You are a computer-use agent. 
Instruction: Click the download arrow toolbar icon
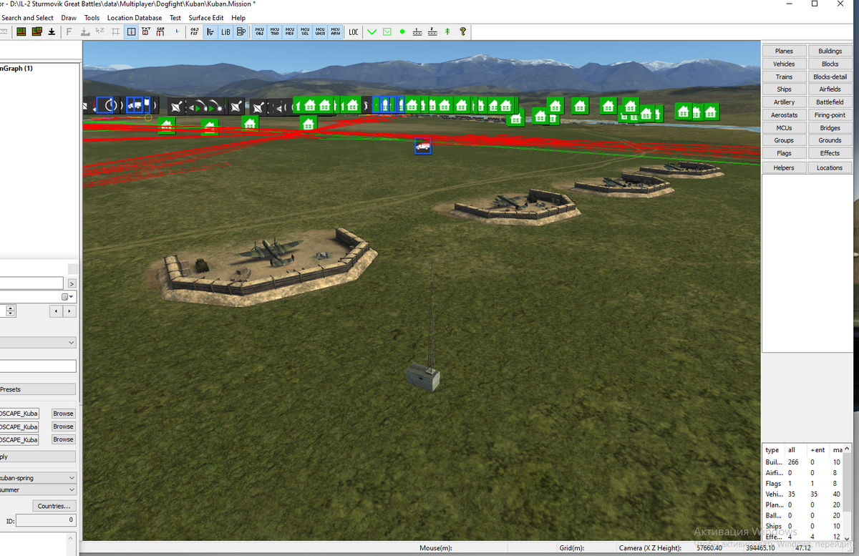click(52, 31)
